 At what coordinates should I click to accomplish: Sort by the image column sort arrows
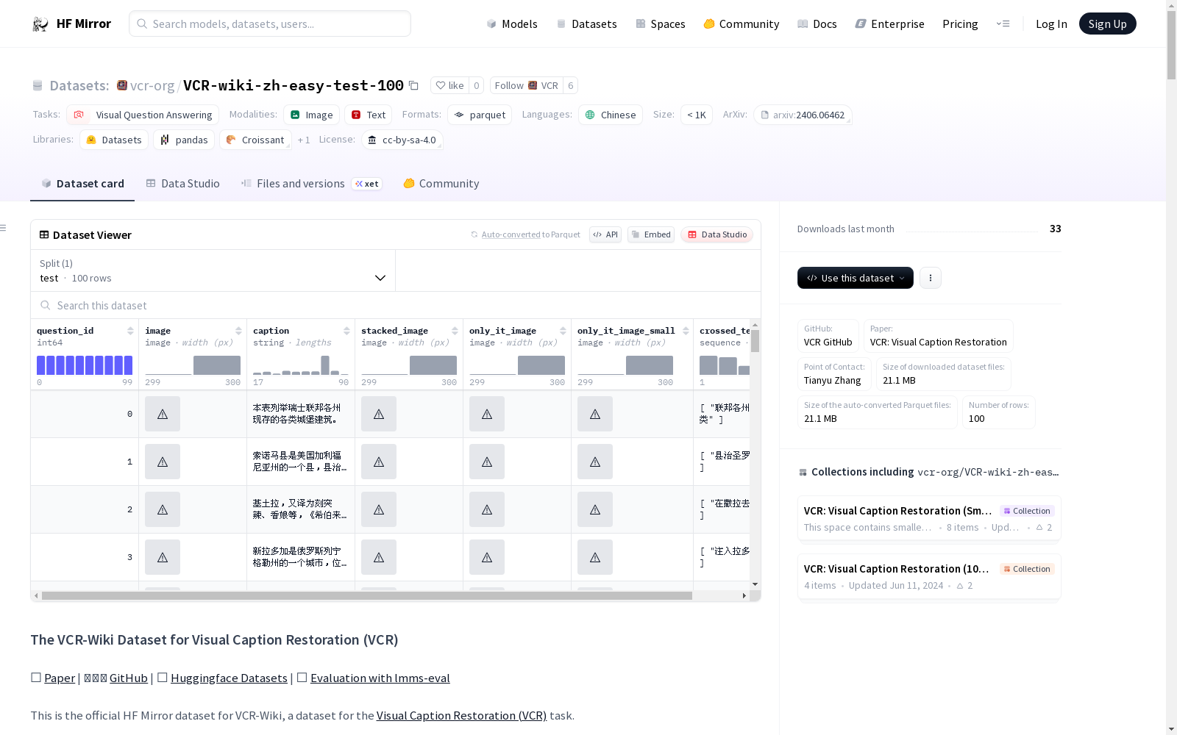pyautogui.click(x=238, y=331)
